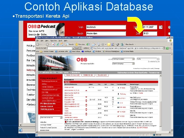
Task: Click the yellow note toolbar icon
Action: point(109,44)
